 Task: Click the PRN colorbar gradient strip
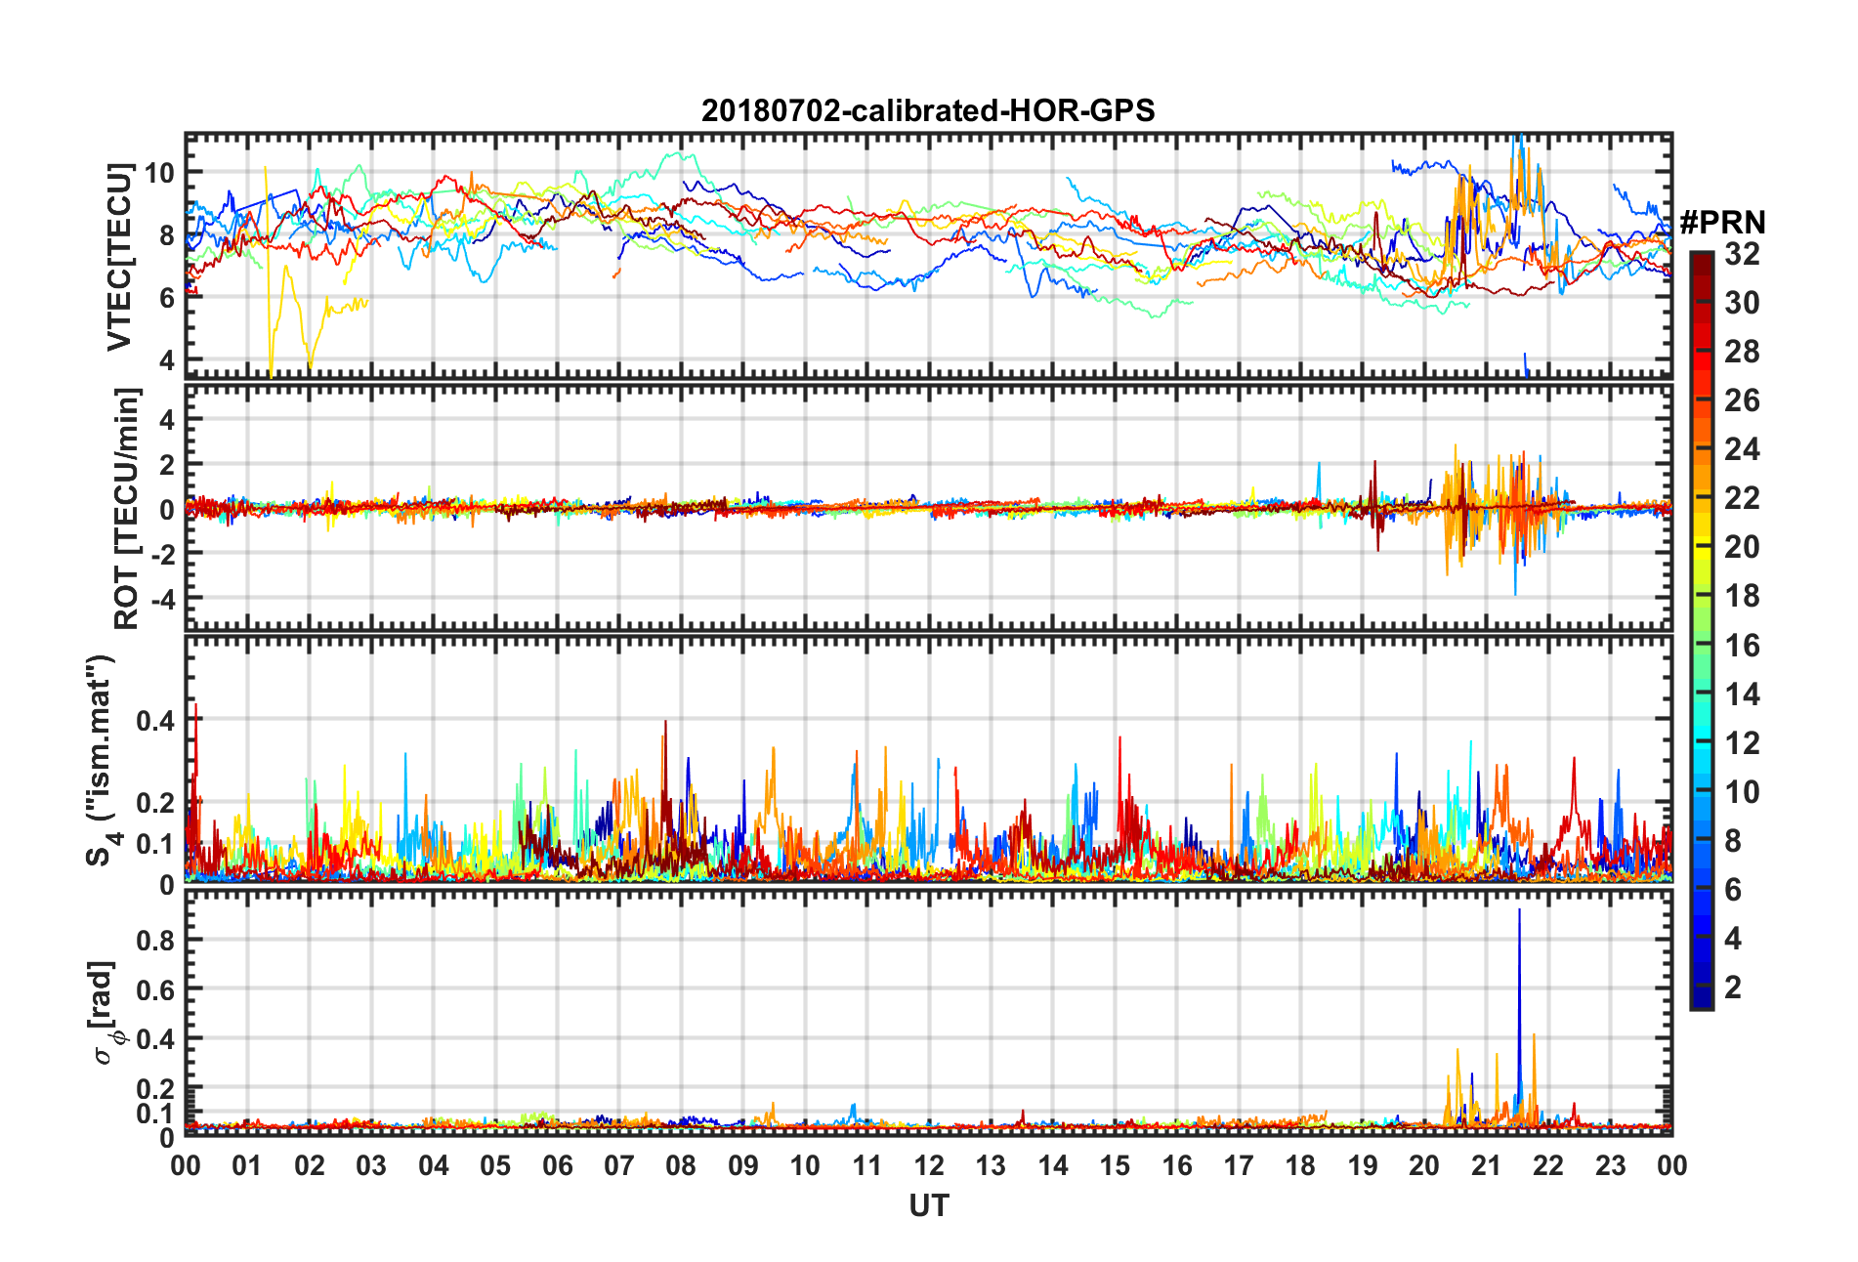click(1702, 631)
